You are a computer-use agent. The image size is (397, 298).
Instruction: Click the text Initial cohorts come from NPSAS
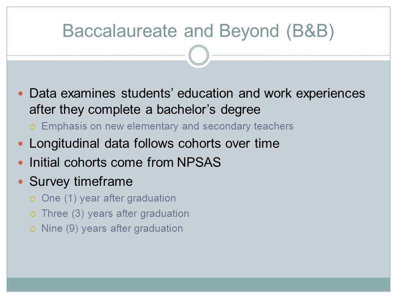125,162
